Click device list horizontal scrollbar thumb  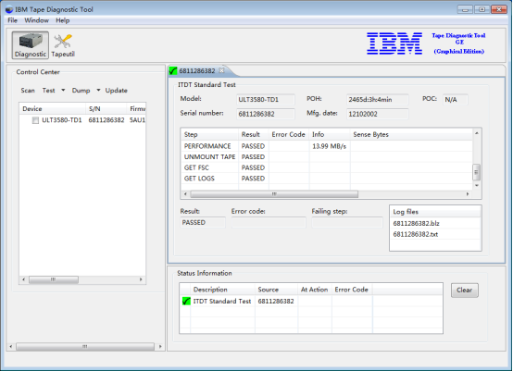tap(54, 279)
